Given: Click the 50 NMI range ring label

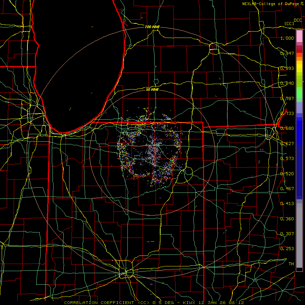Looking at the screenshot, I should [152, 89].
